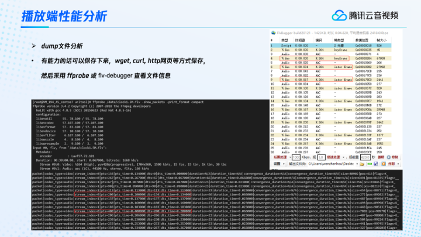Open the dropdown arrow right of 分割
This screenshot has width=421, height=237.
pos(398,164)
